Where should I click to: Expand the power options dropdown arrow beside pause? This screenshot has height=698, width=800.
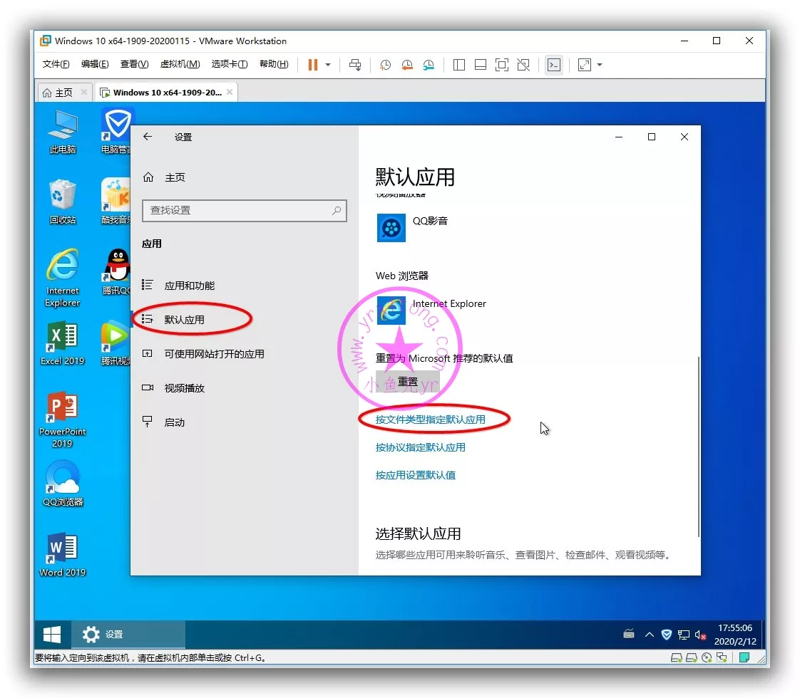[x=328, y=65]
